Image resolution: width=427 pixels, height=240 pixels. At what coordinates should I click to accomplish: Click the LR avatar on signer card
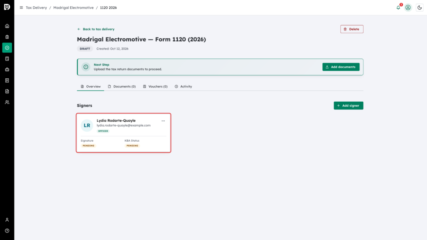click(87, 125)
